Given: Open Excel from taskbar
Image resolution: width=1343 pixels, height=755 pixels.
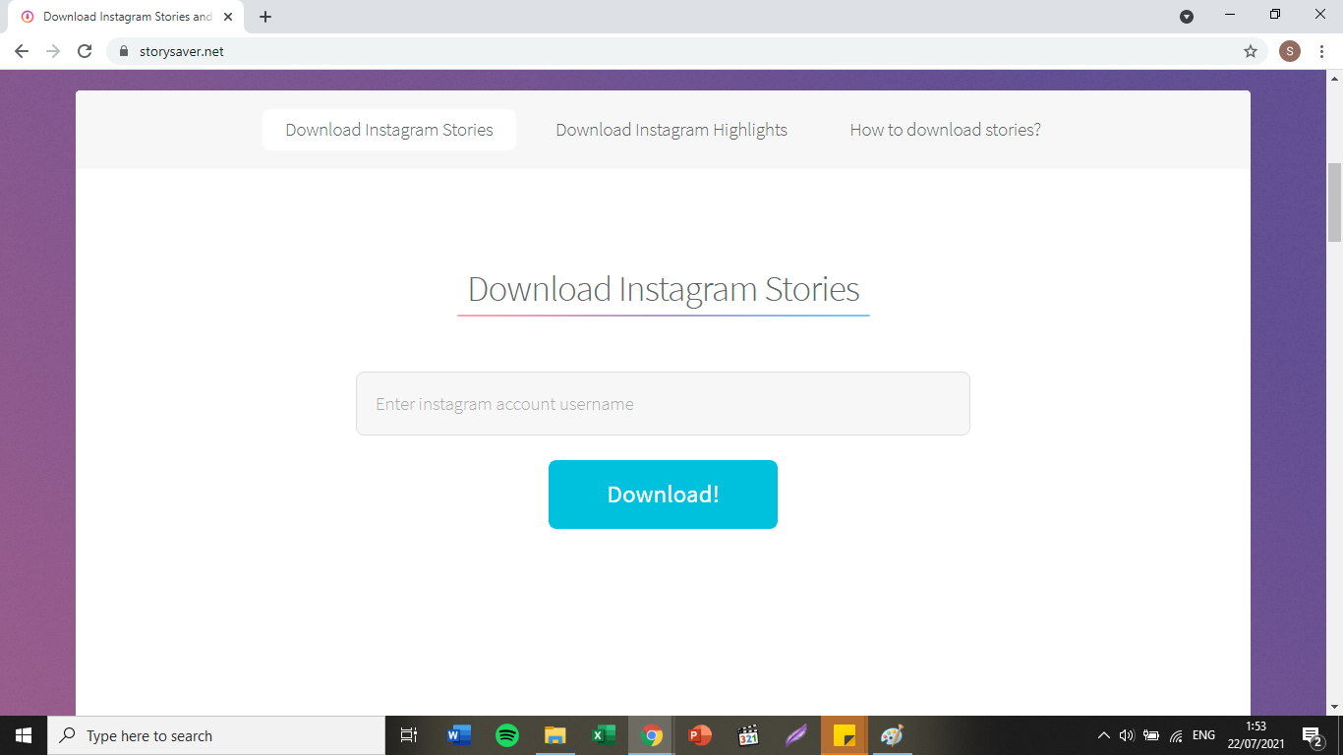Looking at the screenshot, I should pos(604,735).
